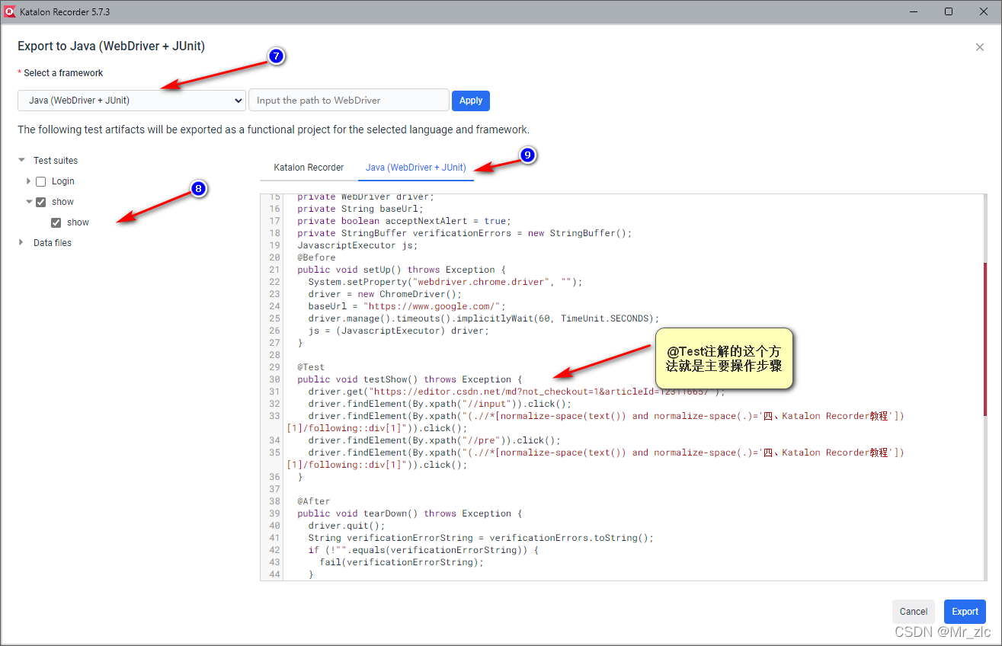This screenshot has height=646, width=1002.
Task: Click the Cancel button
Action: 914,612
